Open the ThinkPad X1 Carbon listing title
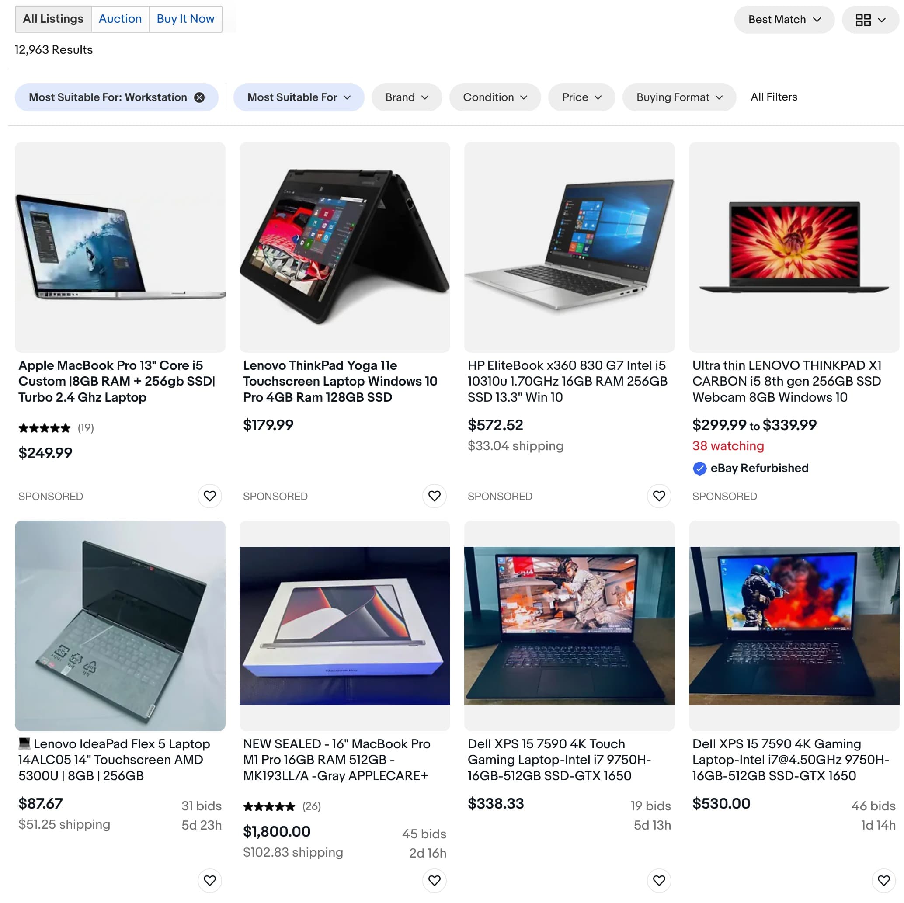Viewport: 904px width, 903px height. 786,381
